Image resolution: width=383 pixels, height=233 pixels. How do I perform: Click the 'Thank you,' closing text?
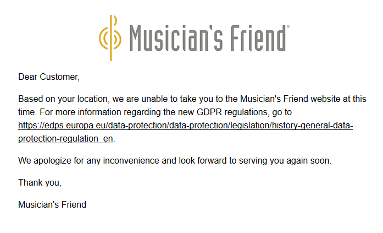[40, 182]
